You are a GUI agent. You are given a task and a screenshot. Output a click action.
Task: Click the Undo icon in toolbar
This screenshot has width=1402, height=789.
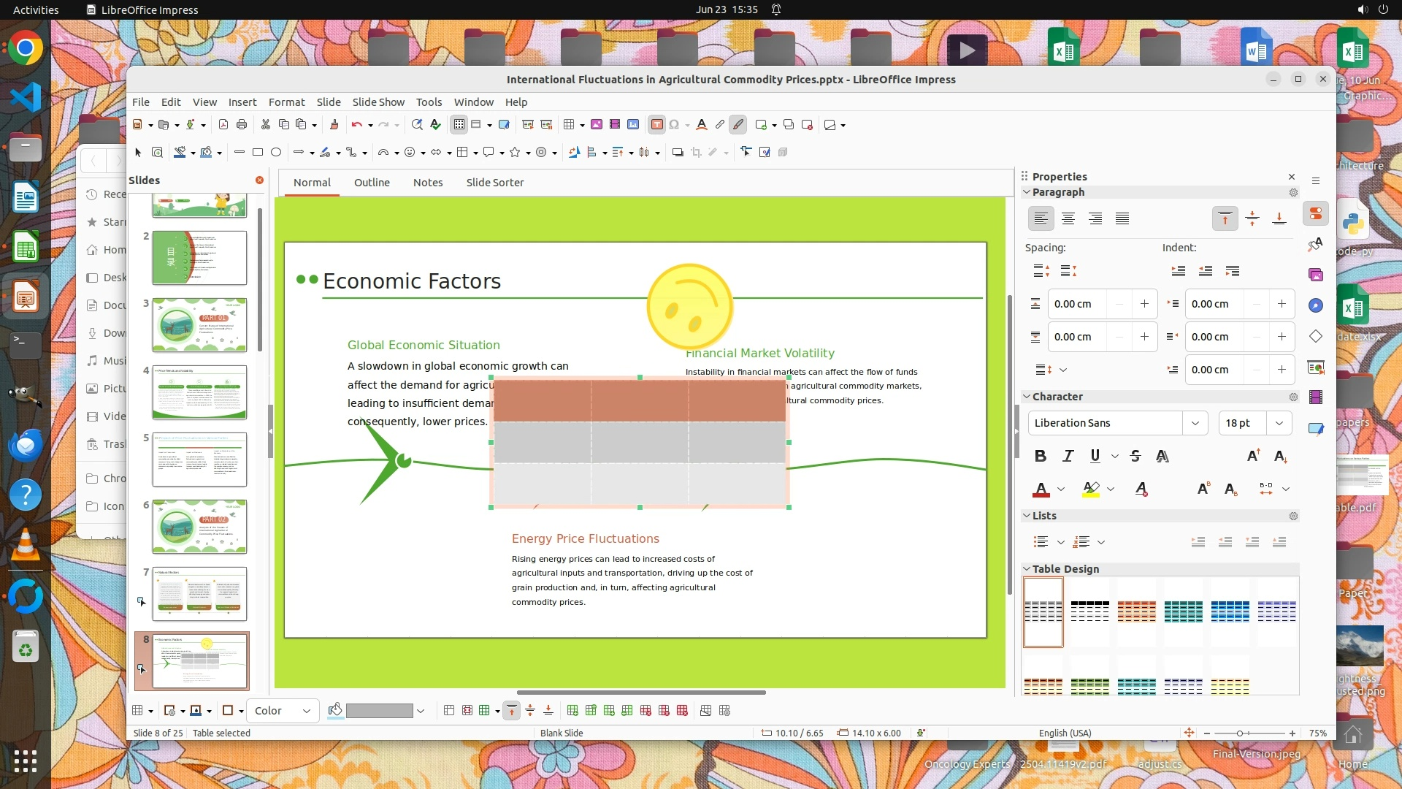pyautogui.click(x=356, y=124)
